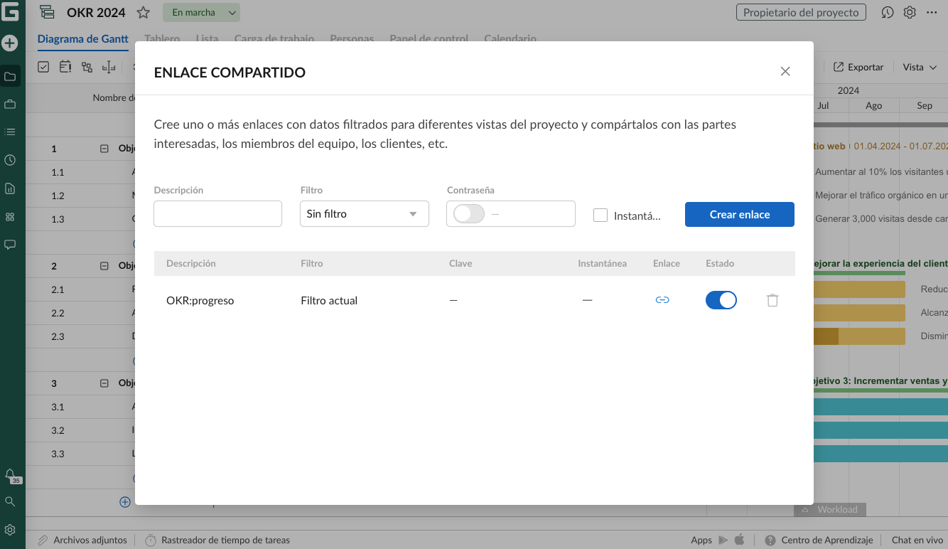Open the folder projects icon in the sidebar
Image resolution: width=948 pixels, height=549 pixels.
(x=10, y=76)
